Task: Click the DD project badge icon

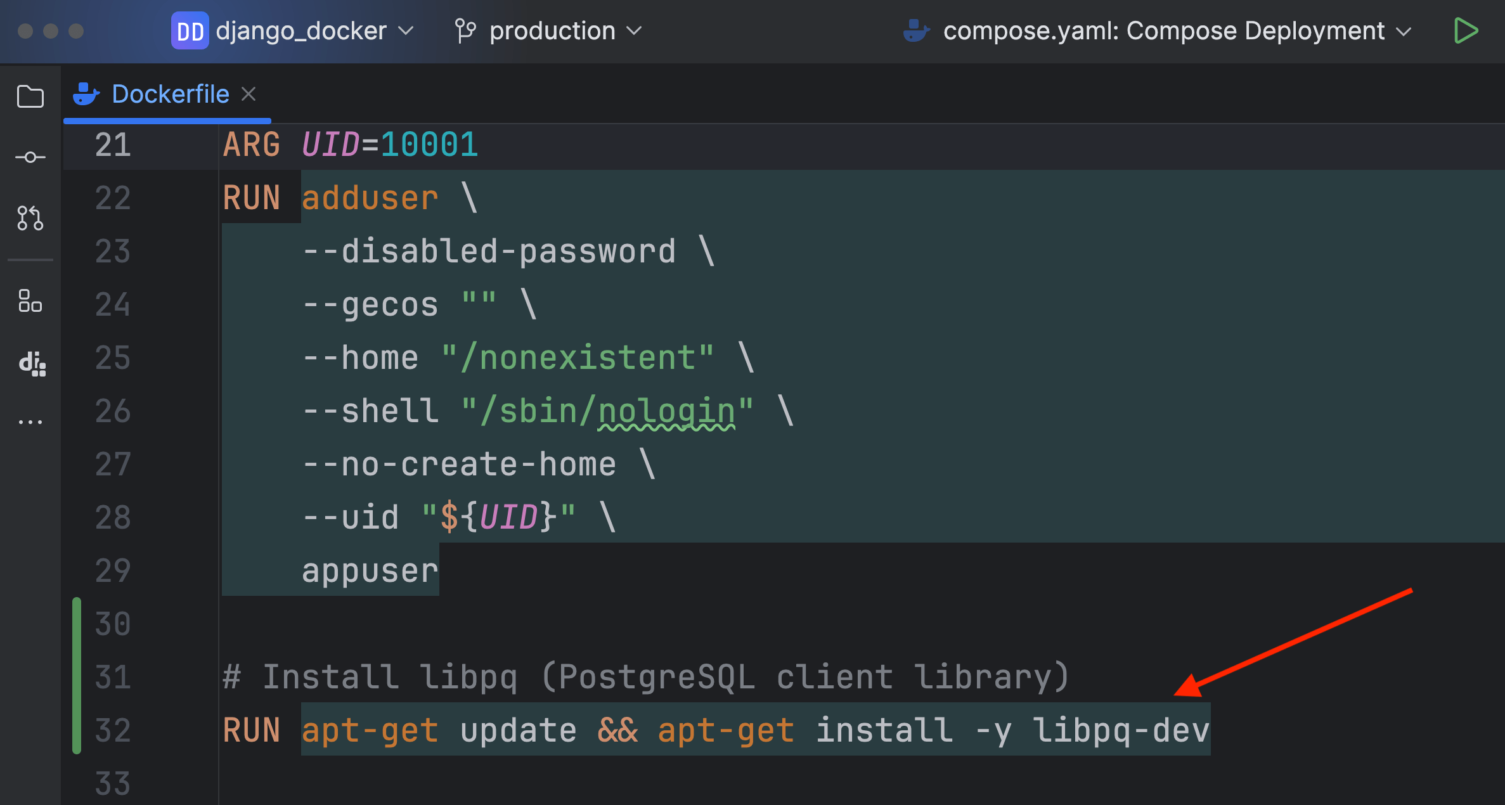Action: pos(190,30)
